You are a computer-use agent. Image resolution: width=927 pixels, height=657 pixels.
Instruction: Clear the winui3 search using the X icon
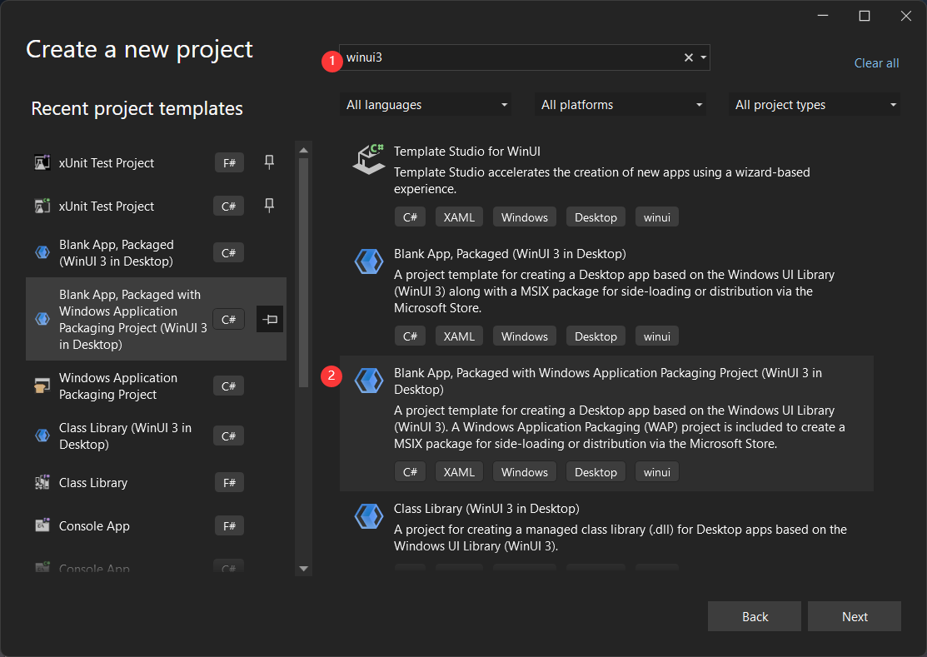click(x=688, y=57)
